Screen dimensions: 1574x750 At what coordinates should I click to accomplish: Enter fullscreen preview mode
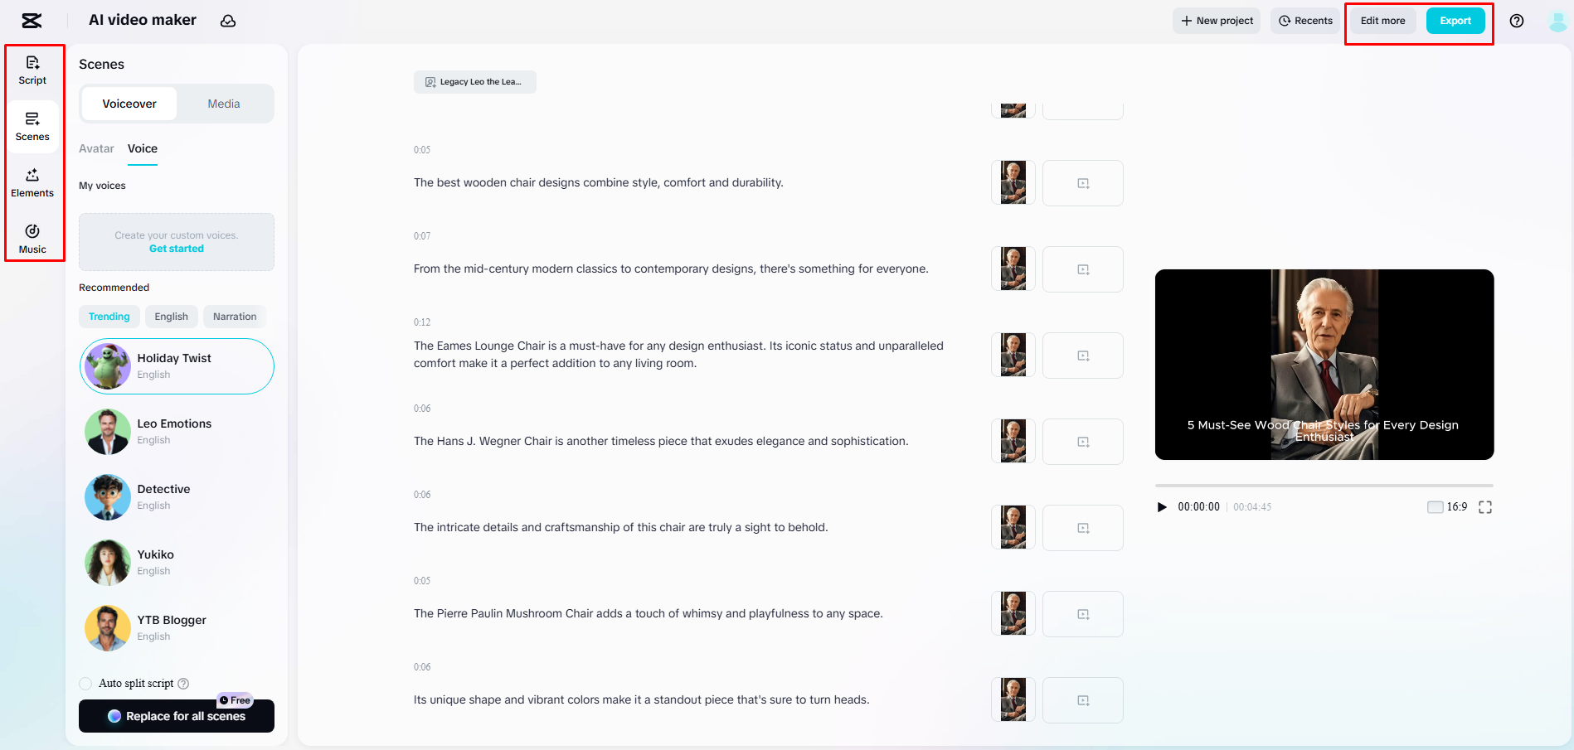[x=1484, y=507]
